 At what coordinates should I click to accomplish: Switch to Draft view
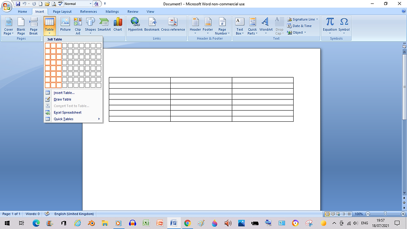point(349,214)
